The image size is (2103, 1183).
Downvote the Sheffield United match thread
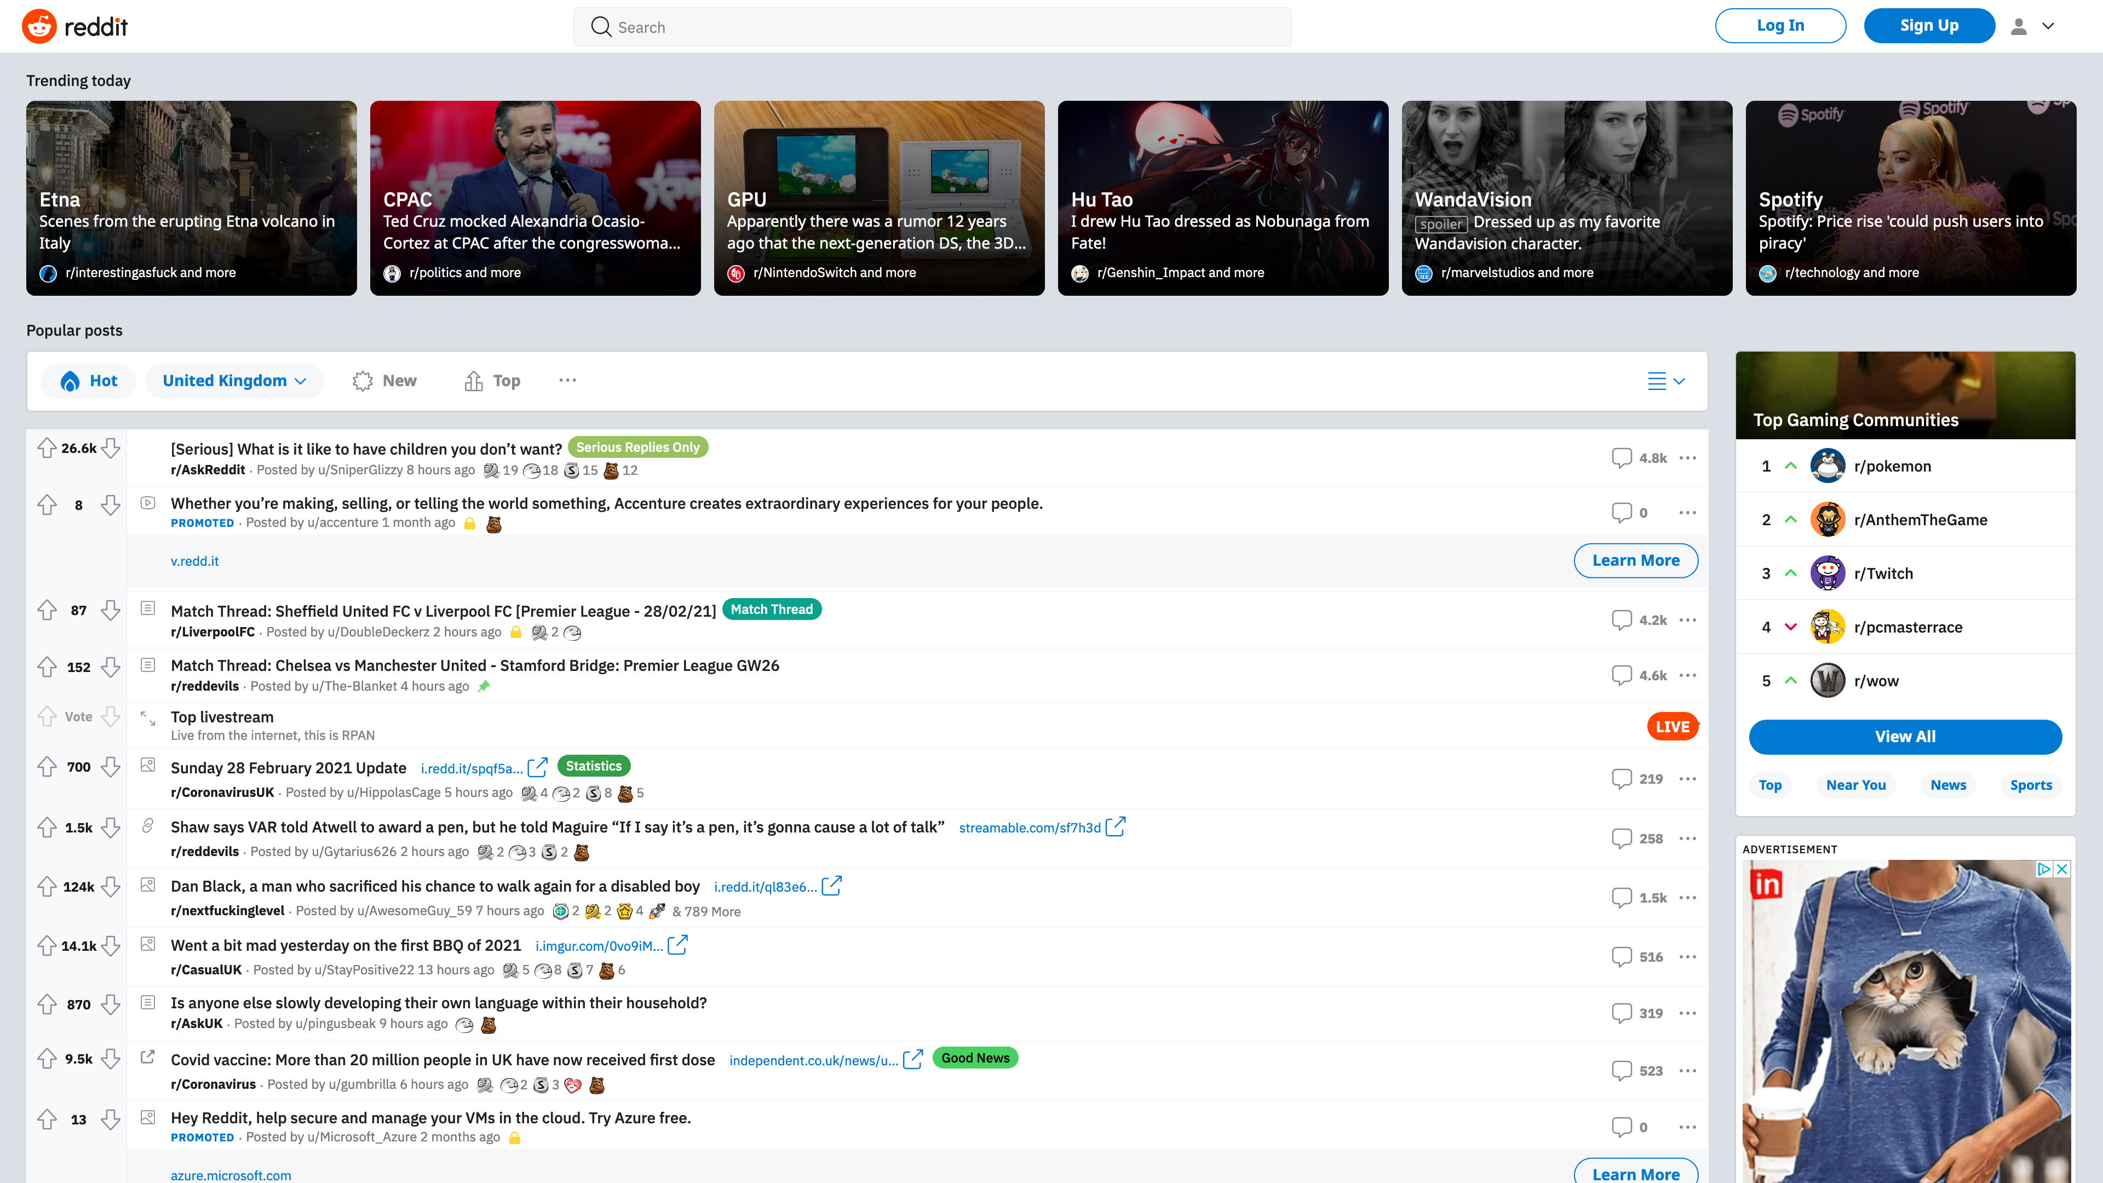coord(111,610)
